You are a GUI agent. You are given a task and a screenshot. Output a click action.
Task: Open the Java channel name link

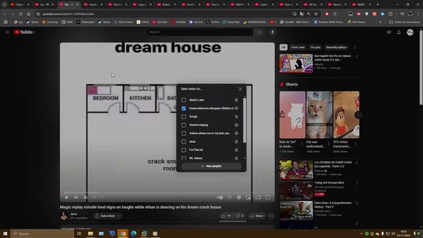[x=73, y=214]
